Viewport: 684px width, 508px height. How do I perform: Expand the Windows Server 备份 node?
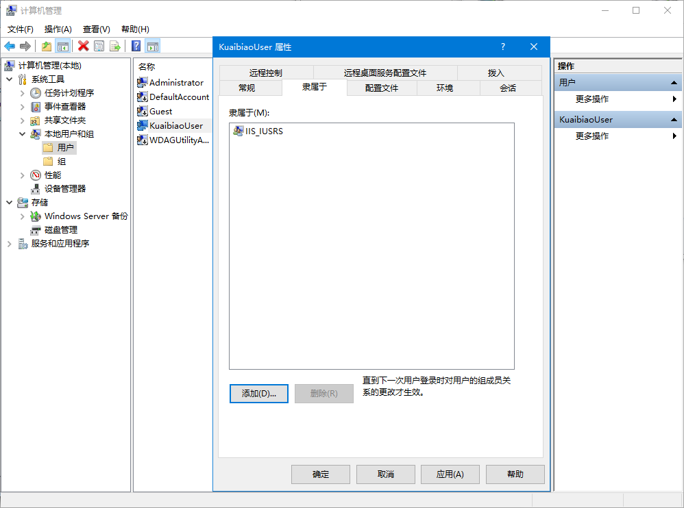pos(22,216)
